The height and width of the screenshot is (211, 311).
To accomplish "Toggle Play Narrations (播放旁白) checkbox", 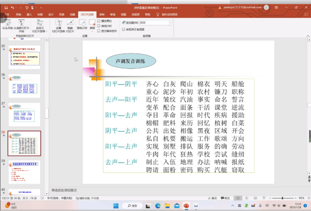I will coord(99,21).
